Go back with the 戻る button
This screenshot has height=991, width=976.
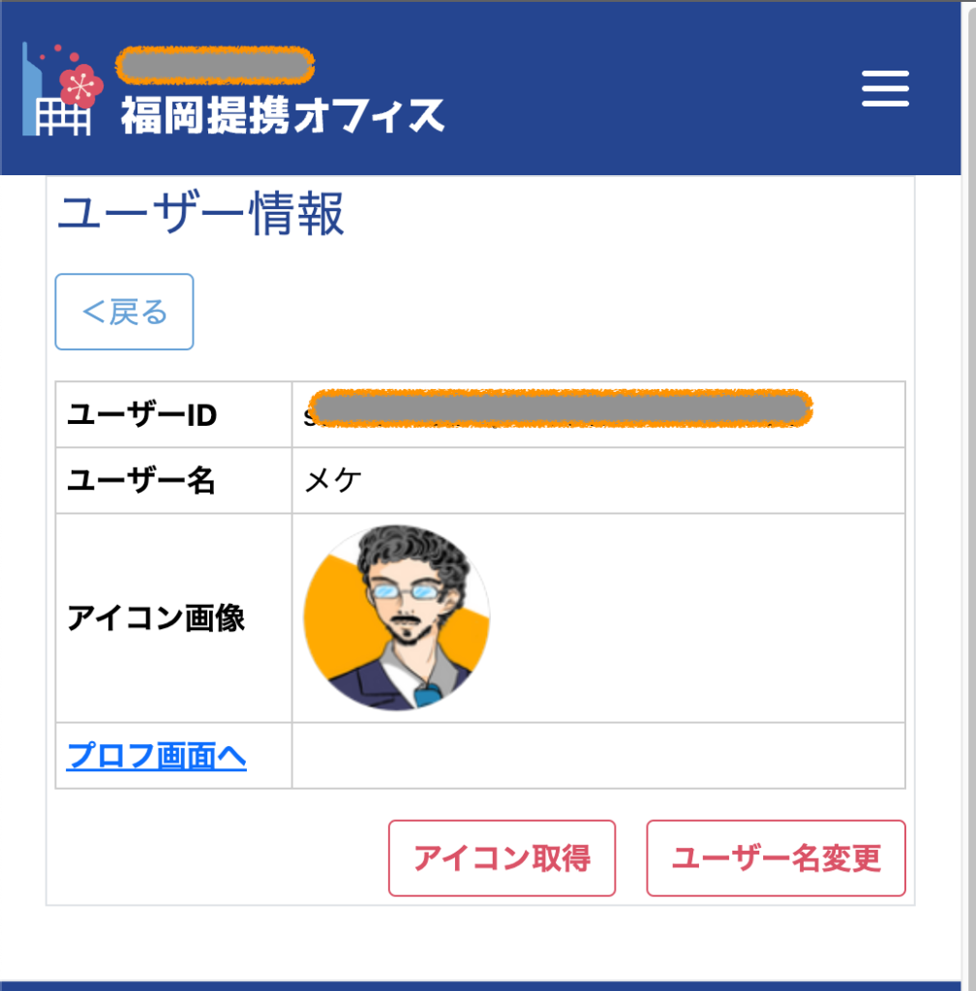pyautogui.click(x=125, y=312)
